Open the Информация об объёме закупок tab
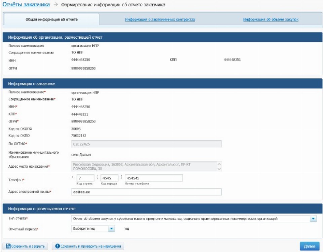 tap(271, 20)
